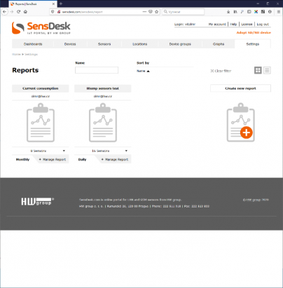Click Manage Report on the Monthly report
Viewport: 283px width, 288px height.
(53, 159)
